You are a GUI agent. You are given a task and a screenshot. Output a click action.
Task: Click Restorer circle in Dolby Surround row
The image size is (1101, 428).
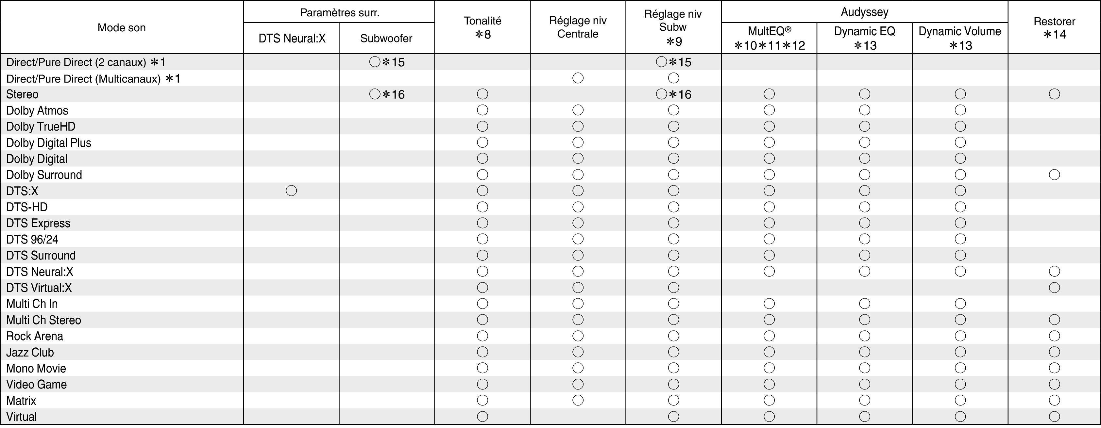pyautogui.click(x=1054, y=175)
